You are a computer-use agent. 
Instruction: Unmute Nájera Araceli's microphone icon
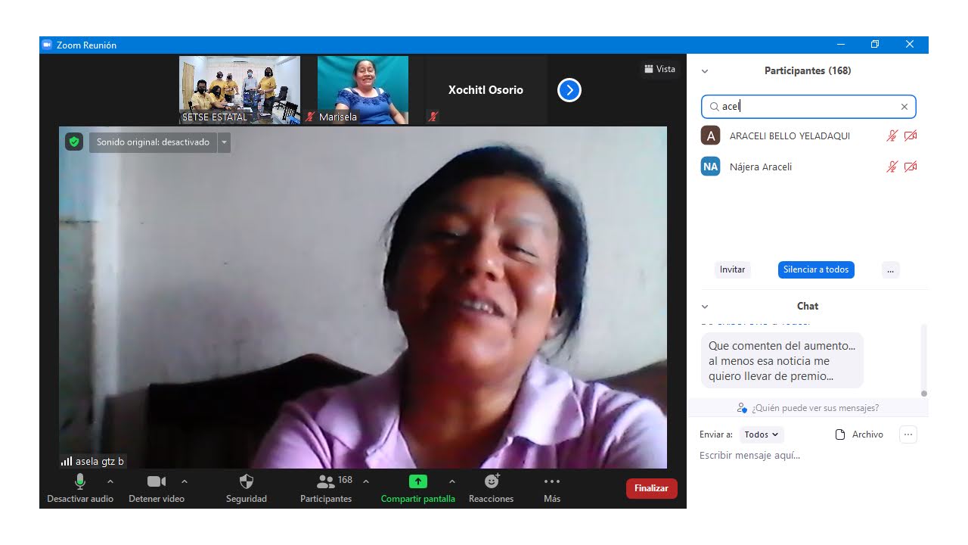(x=892, y=167)
